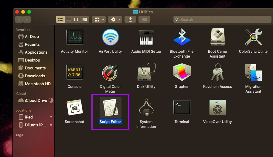Go forward with the right arrow button
Viewport: 273px width, 157px height.
point(27,19)
